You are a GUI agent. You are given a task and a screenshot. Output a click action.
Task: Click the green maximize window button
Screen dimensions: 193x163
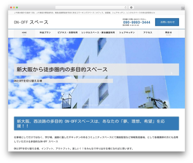click(x=17, y=8)
